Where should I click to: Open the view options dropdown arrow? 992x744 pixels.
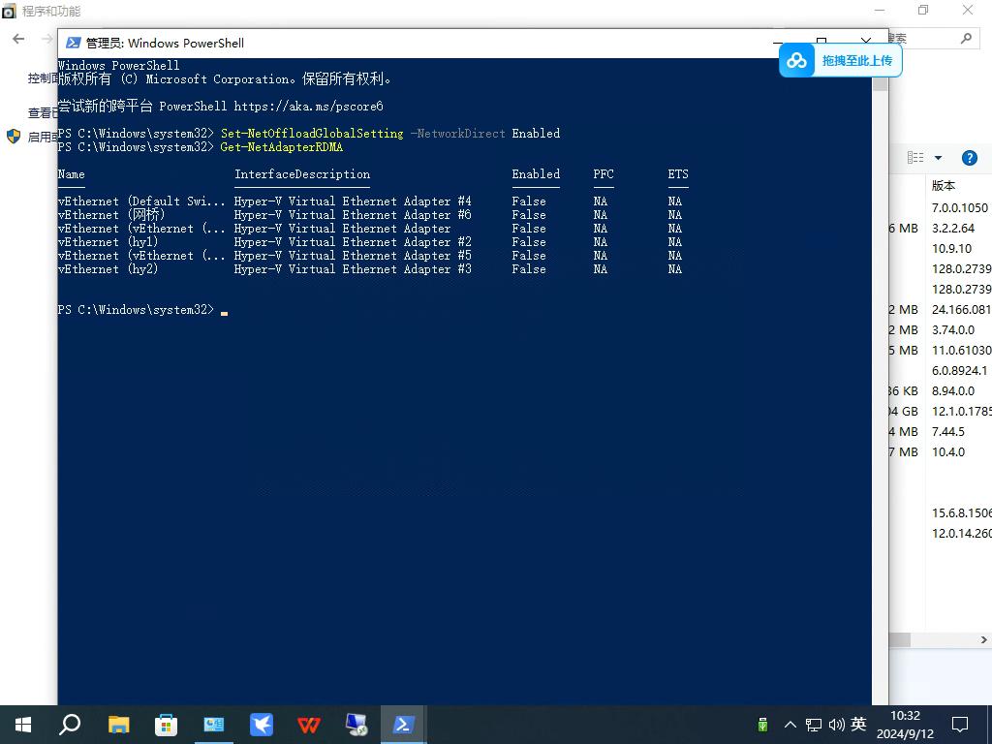(938, 158)
